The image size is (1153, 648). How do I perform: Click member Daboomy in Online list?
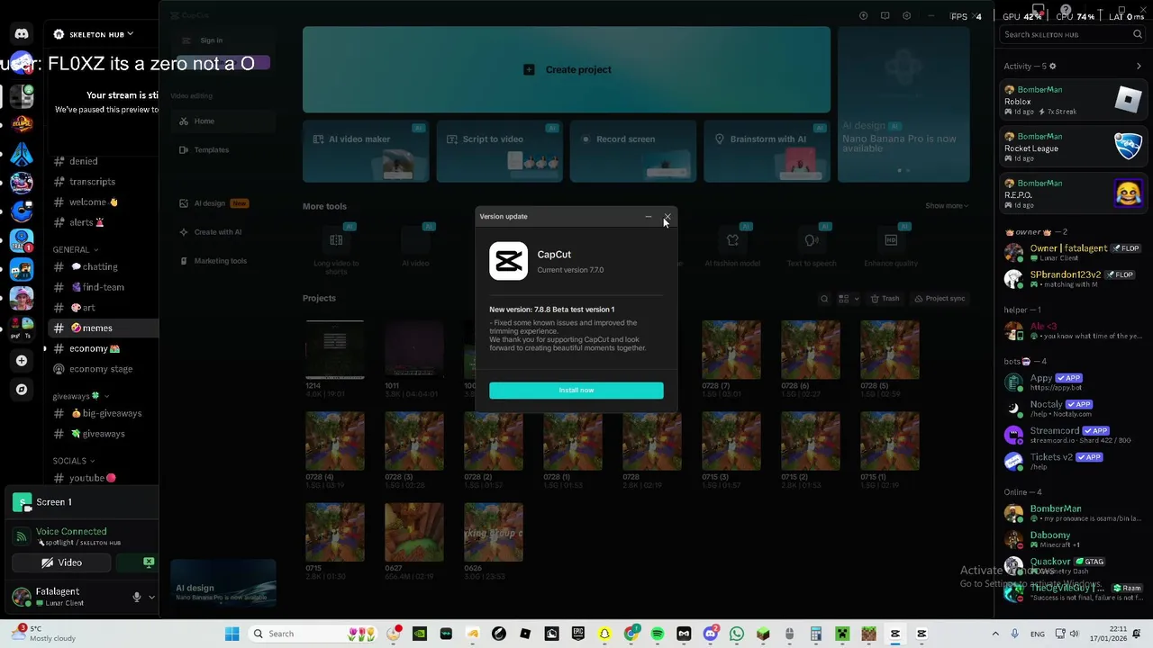click(x=1073, y=539)
